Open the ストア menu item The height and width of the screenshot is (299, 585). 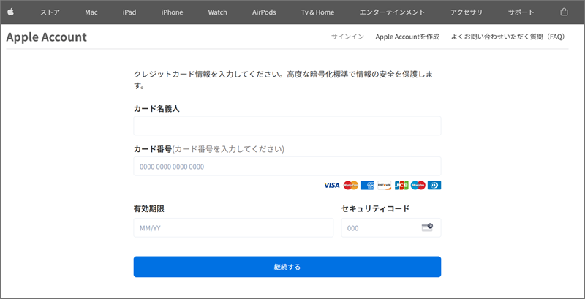coord(50,12)
